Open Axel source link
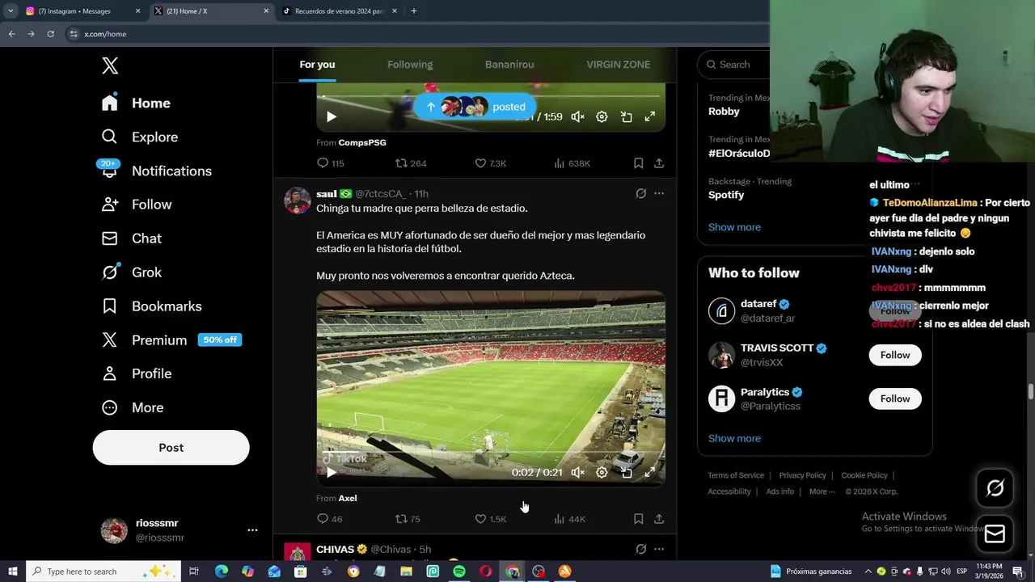The height and width of the screenshot is (582, 1035). (x=348, y=499)
